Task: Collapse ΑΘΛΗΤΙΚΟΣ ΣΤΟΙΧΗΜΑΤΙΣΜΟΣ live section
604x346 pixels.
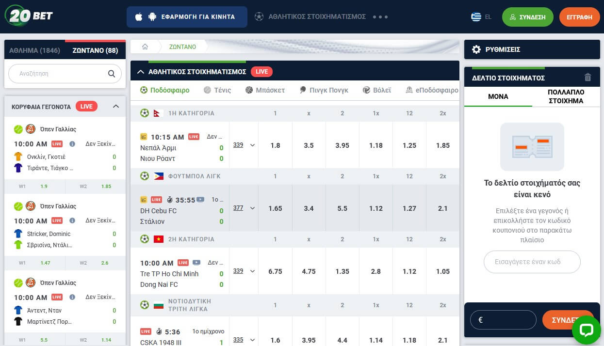Action: [x=141, y=72]
